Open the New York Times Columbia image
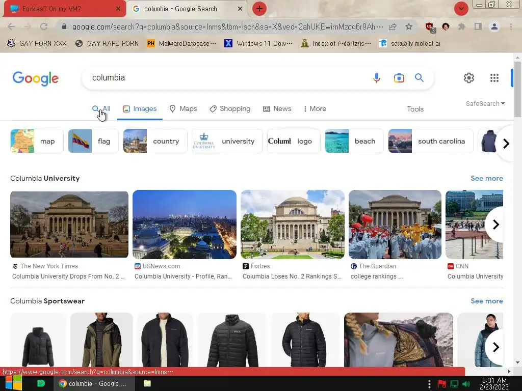This screenshot has height=391, width=522. [69, 225]
